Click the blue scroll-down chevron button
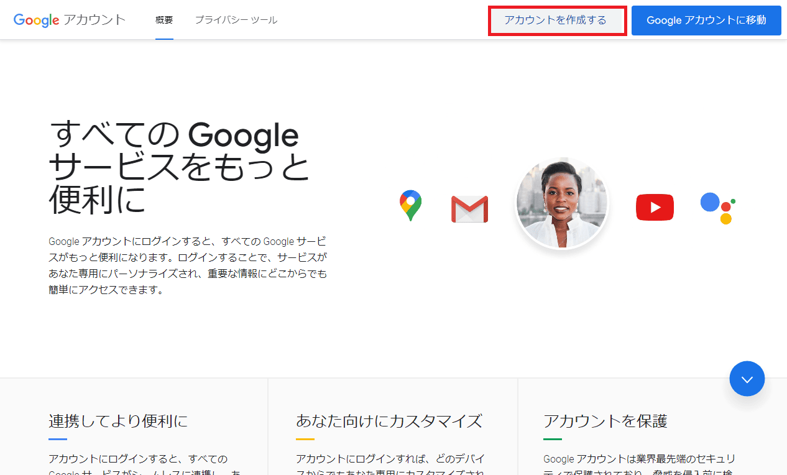This screenshot has height=475, width=787. click(x=747, y=379)
